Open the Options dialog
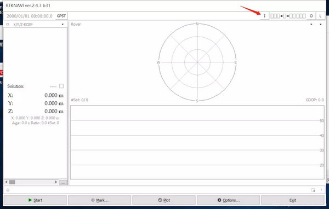Viewport: 329px width, 209px height. point(229,200)
